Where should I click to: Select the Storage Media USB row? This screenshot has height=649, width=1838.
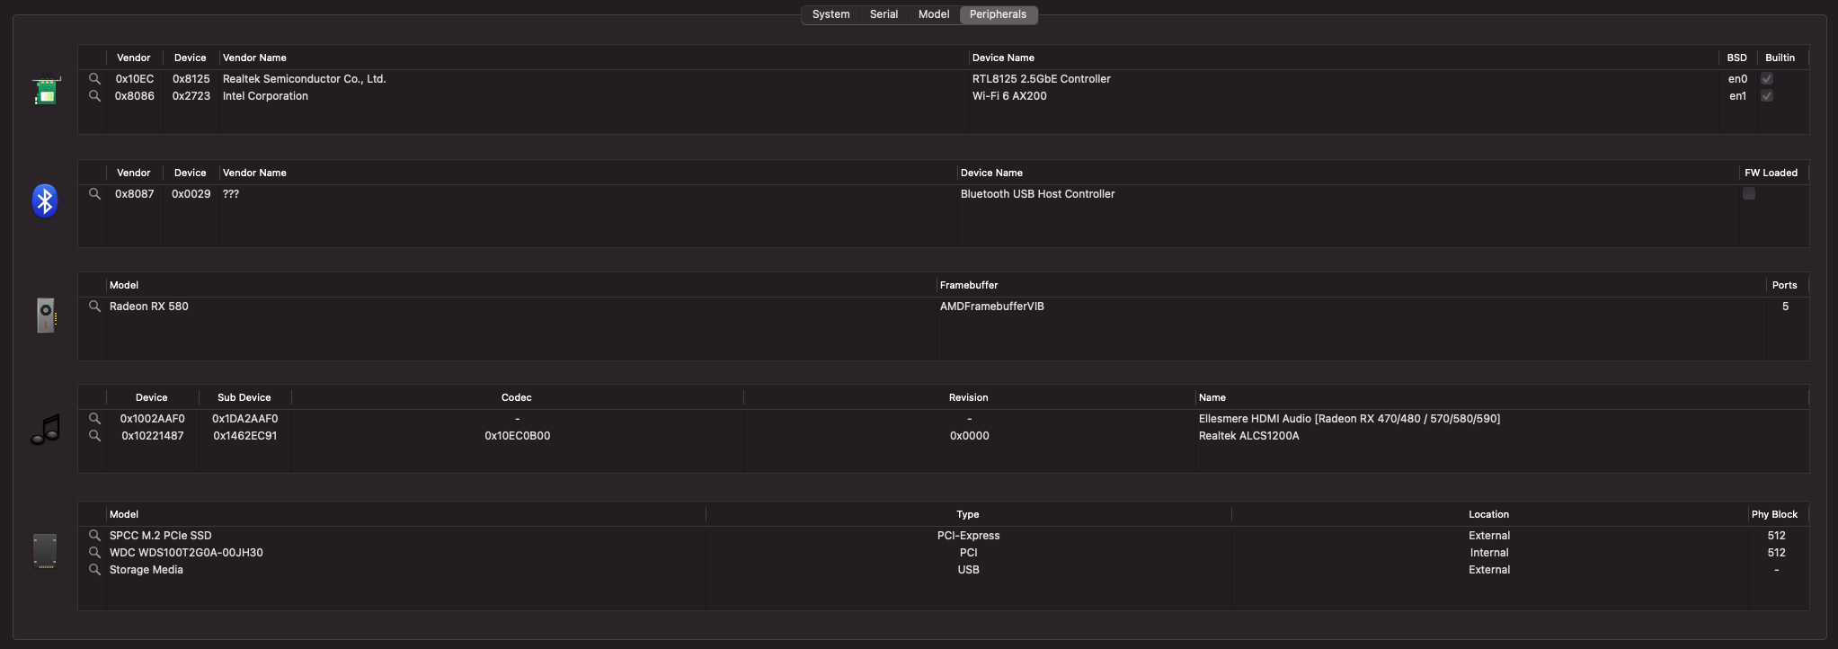(x=147, y=570)
